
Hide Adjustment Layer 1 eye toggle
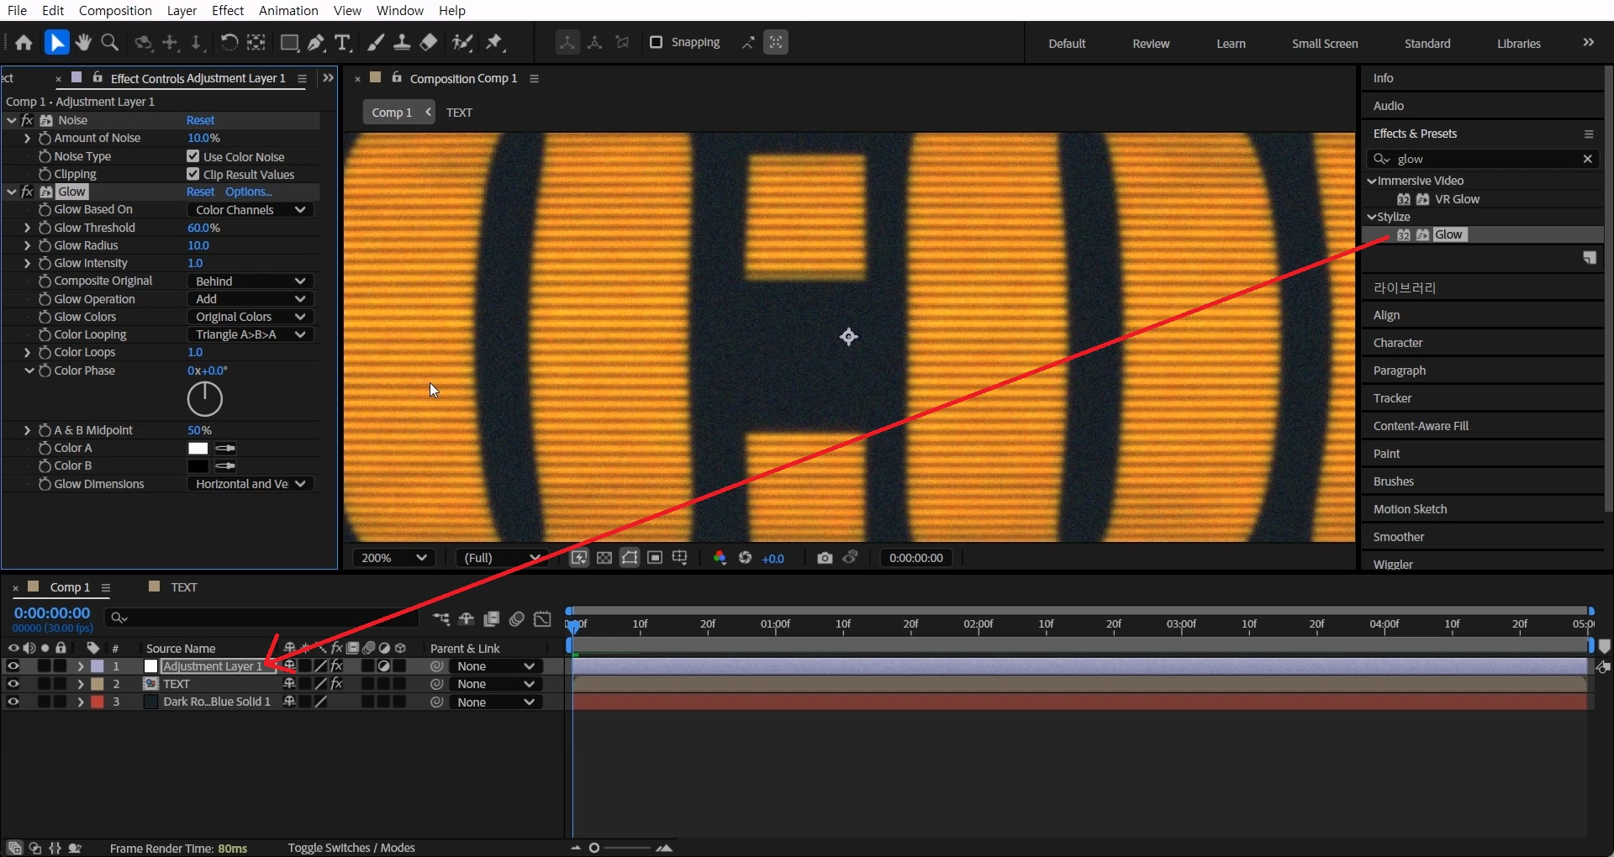pyautogui.click(x=13, y=666)
